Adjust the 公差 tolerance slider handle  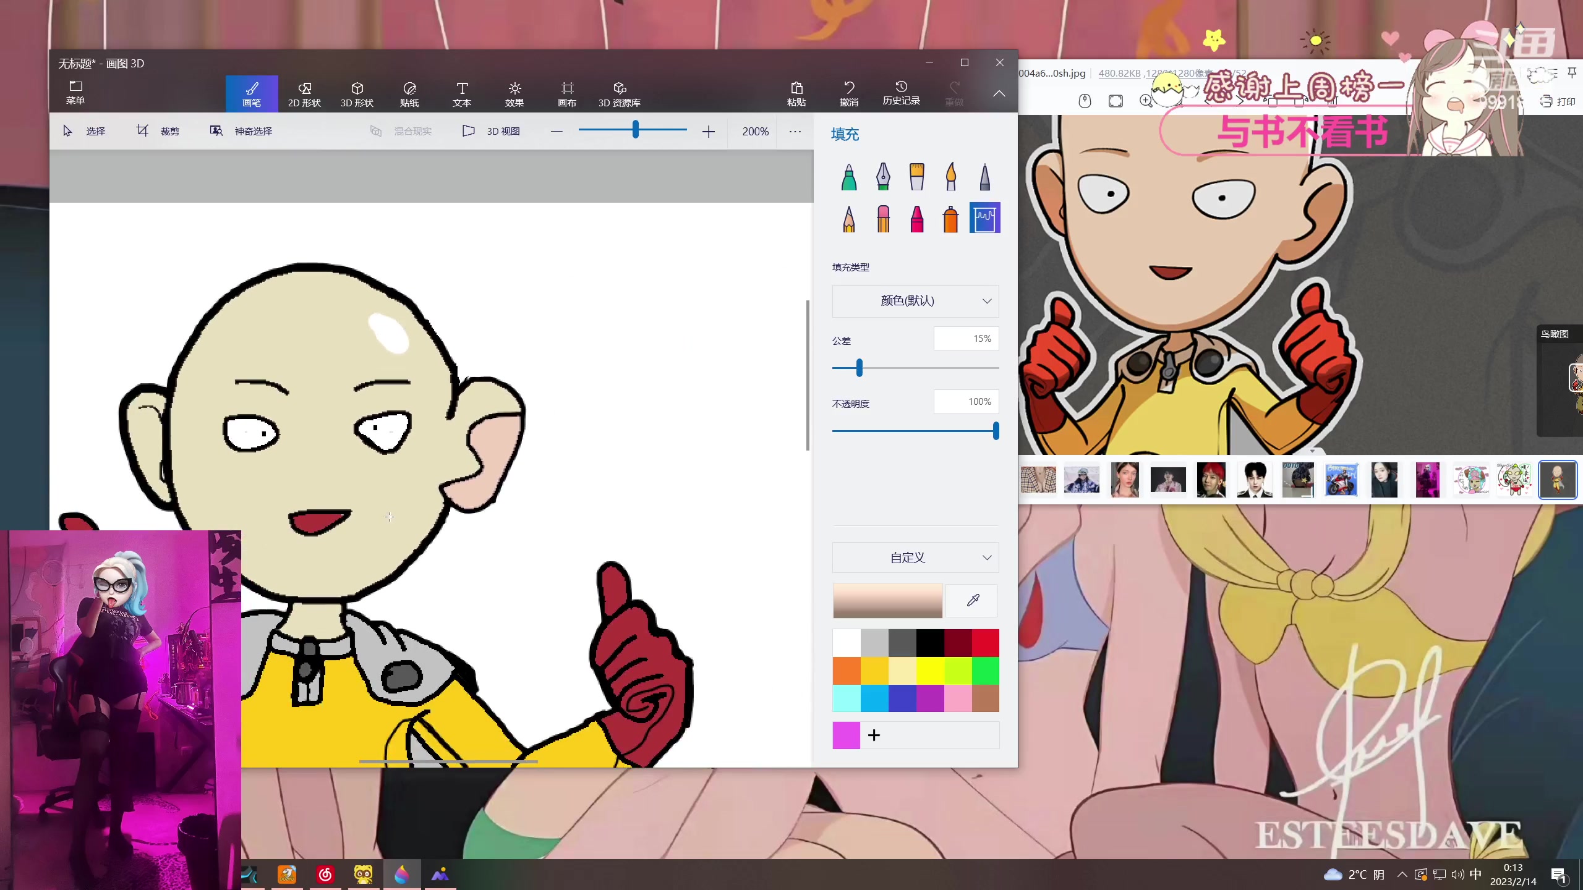tap(860, 368)
